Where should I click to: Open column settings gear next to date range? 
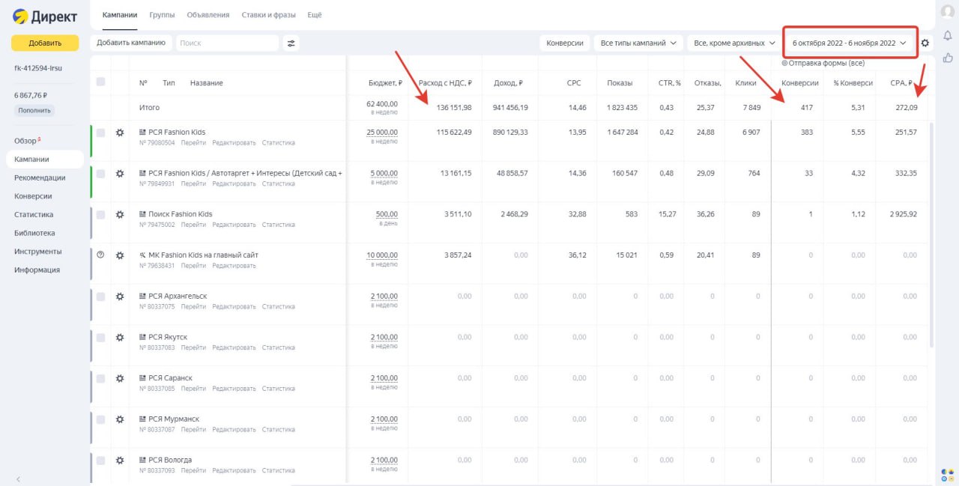point(925,43)
